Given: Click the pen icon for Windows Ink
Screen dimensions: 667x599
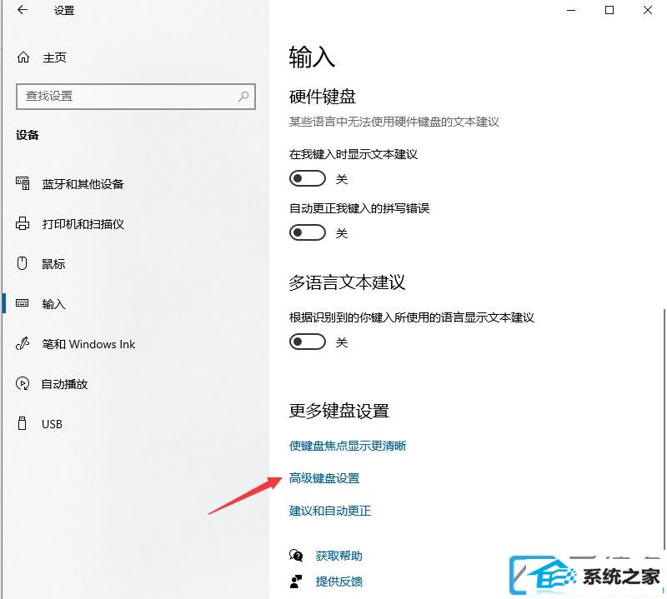Looking at the screenshot, I should 23,343.
